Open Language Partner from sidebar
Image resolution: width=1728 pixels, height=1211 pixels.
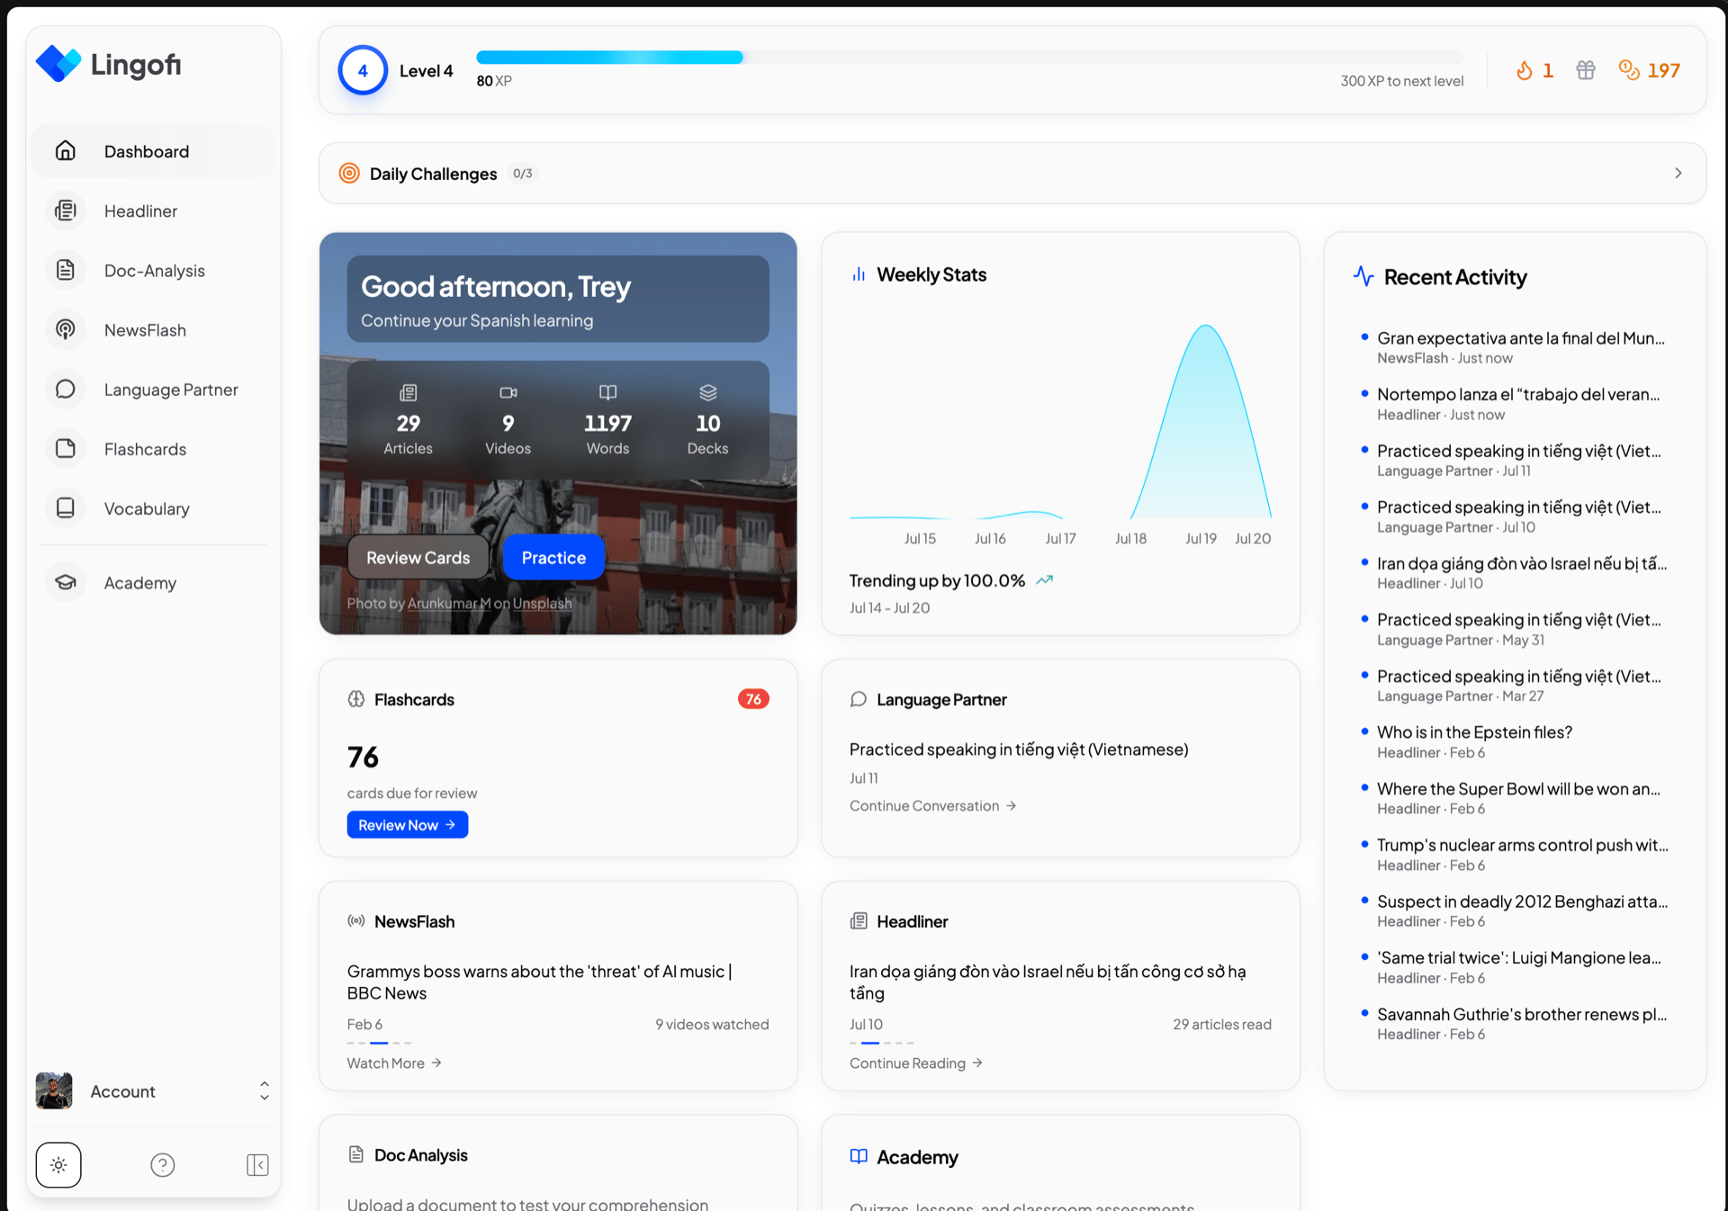coord(153,389)
